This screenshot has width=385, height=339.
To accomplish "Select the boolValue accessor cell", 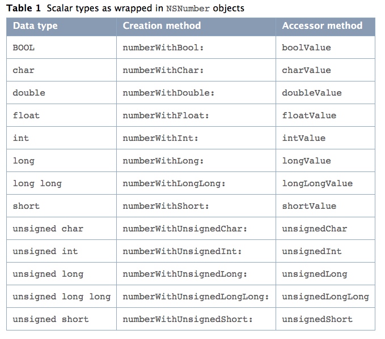I will coord(325,48).
